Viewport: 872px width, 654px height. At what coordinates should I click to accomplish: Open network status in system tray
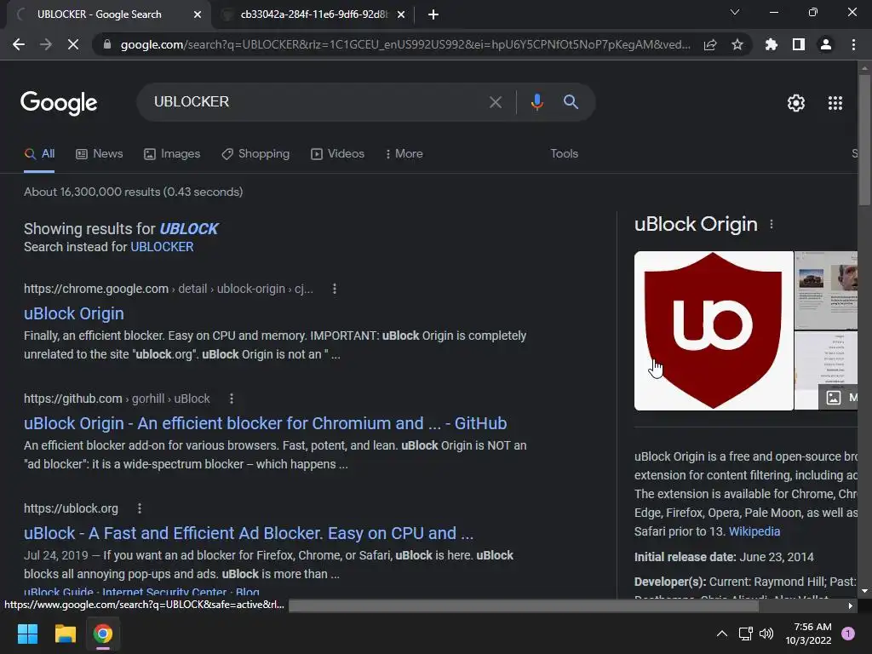[745, 634]
